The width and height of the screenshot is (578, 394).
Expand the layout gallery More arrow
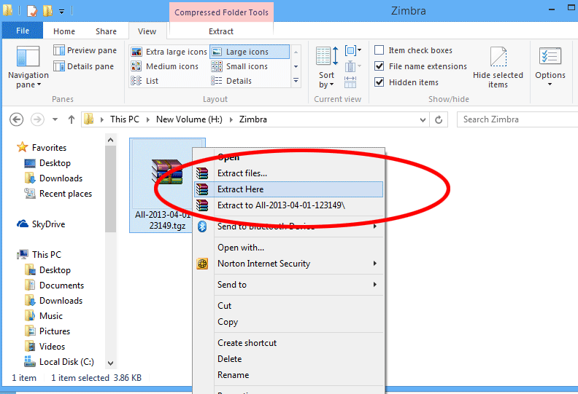click(x=296, y=81)
